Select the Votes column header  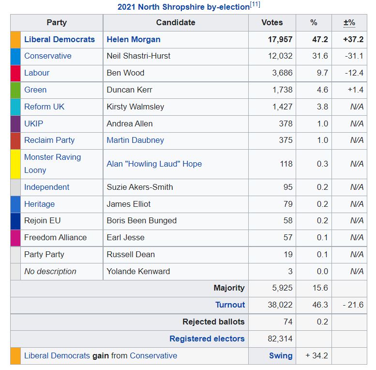(x=272, y=23)
